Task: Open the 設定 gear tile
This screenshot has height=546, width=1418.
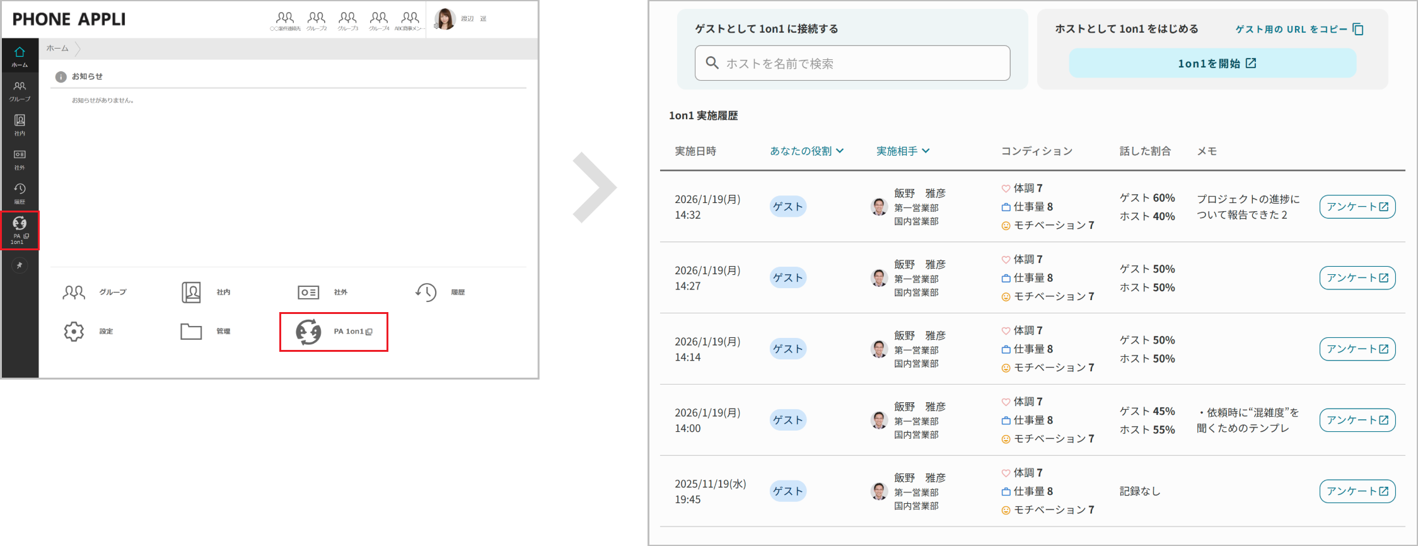Action: click(x=88, y=331)
